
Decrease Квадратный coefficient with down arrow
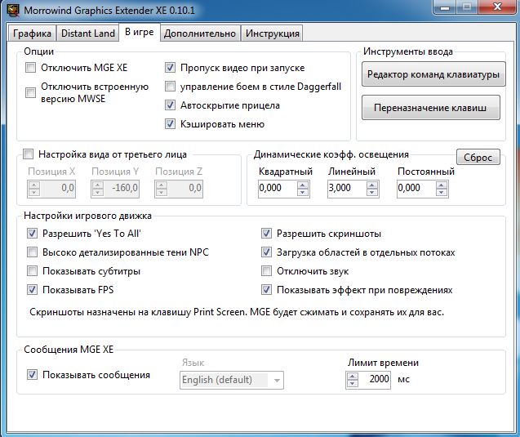(x=303, y=193)
